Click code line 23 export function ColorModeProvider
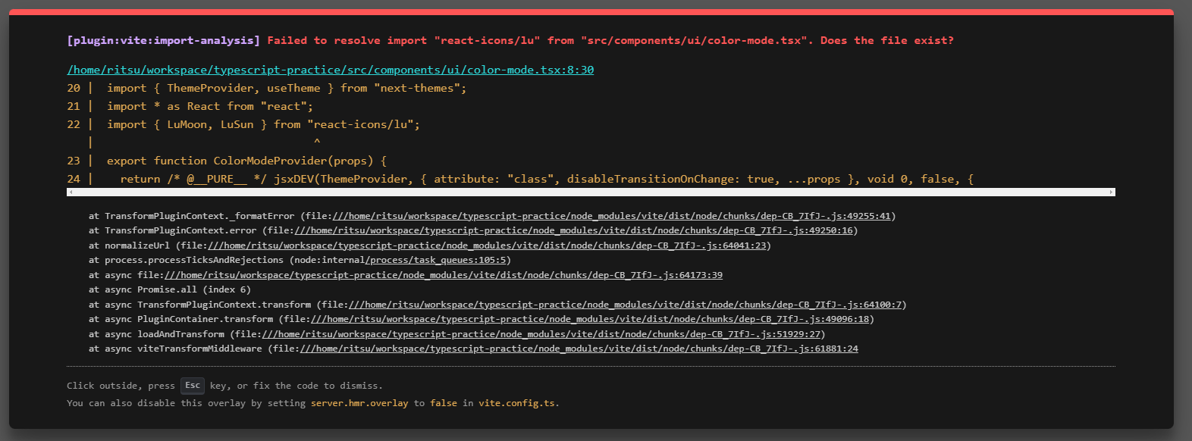1192x441 pixels. click(227, 161)
